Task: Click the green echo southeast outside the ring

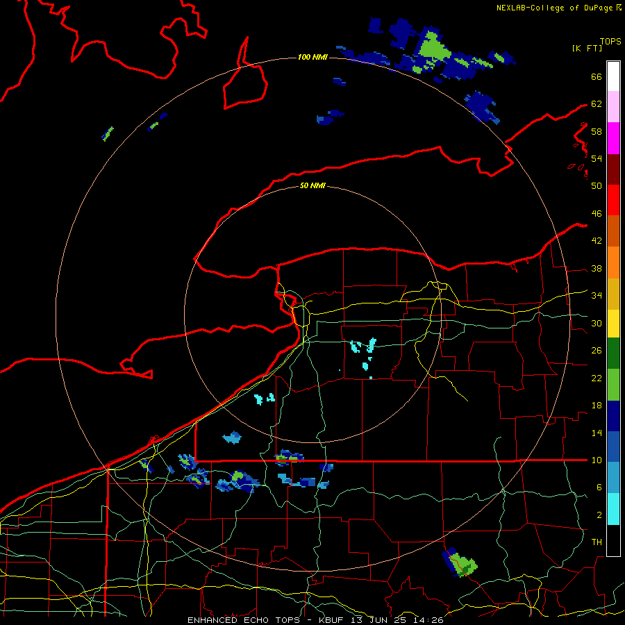Action: (x=463, y=565)
